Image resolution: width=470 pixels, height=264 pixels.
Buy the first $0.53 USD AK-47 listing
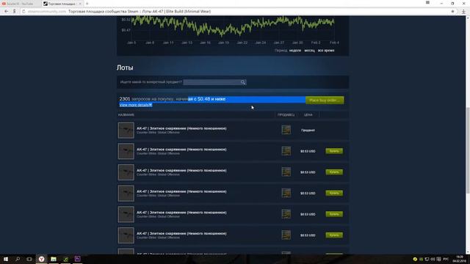pos(334,151)
